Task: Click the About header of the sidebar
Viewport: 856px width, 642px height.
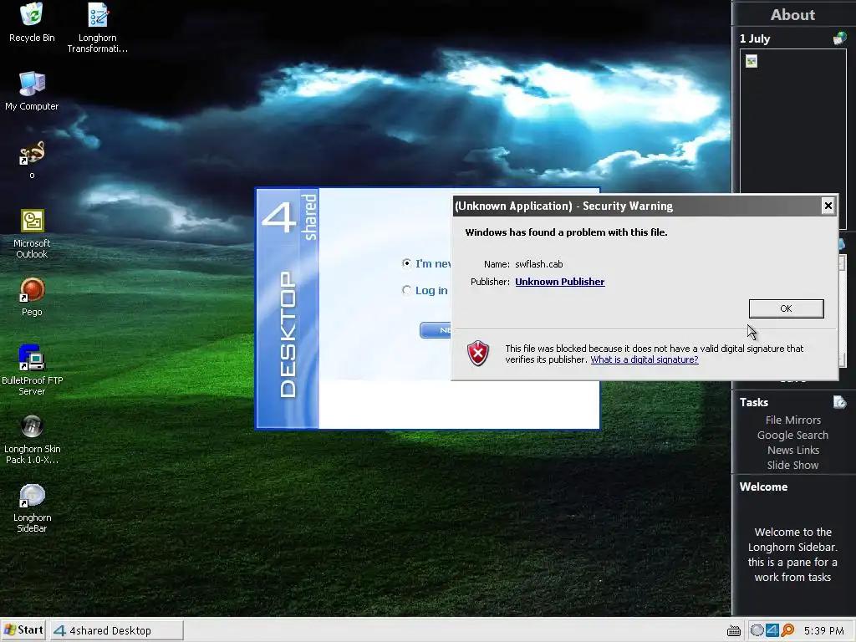Action: [792, 15]
